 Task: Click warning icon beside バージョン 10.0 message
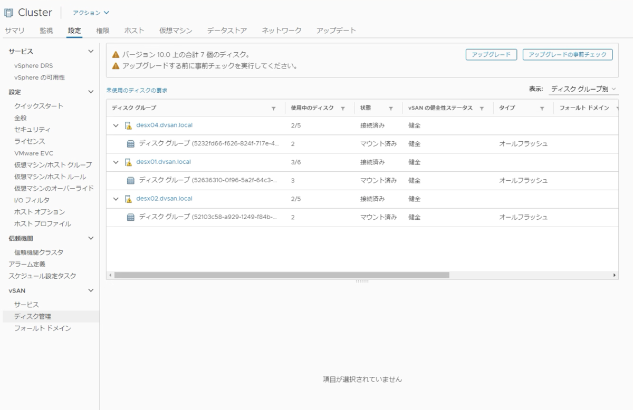click(116, 55)
